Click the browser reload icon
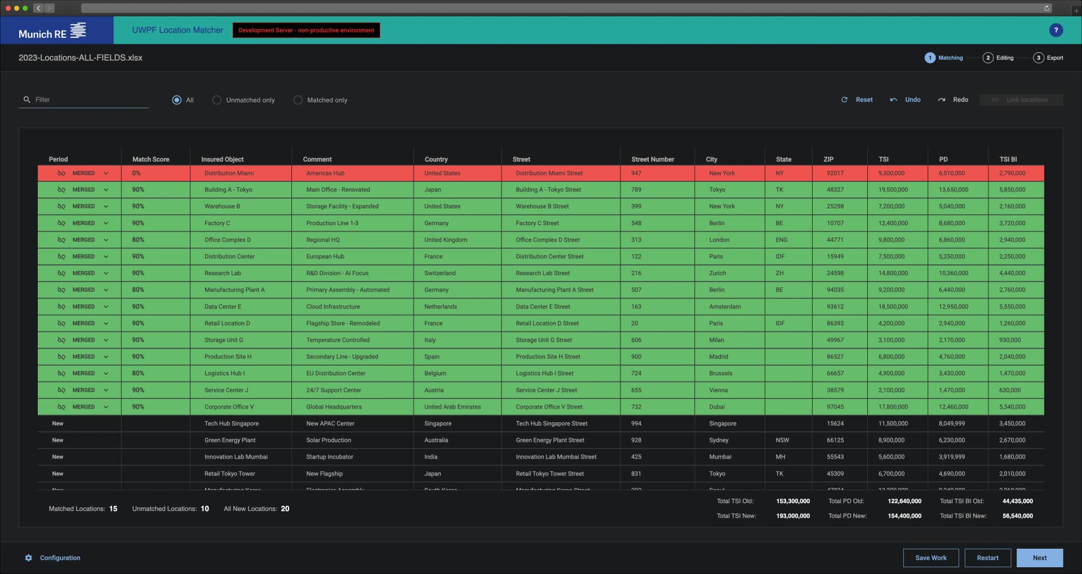Screen dimensions: 1082x574 click(1046, 8)
